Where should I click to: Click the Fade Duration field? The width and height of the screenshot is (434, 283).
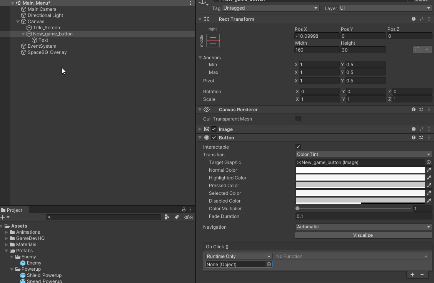tap(364, 216)
